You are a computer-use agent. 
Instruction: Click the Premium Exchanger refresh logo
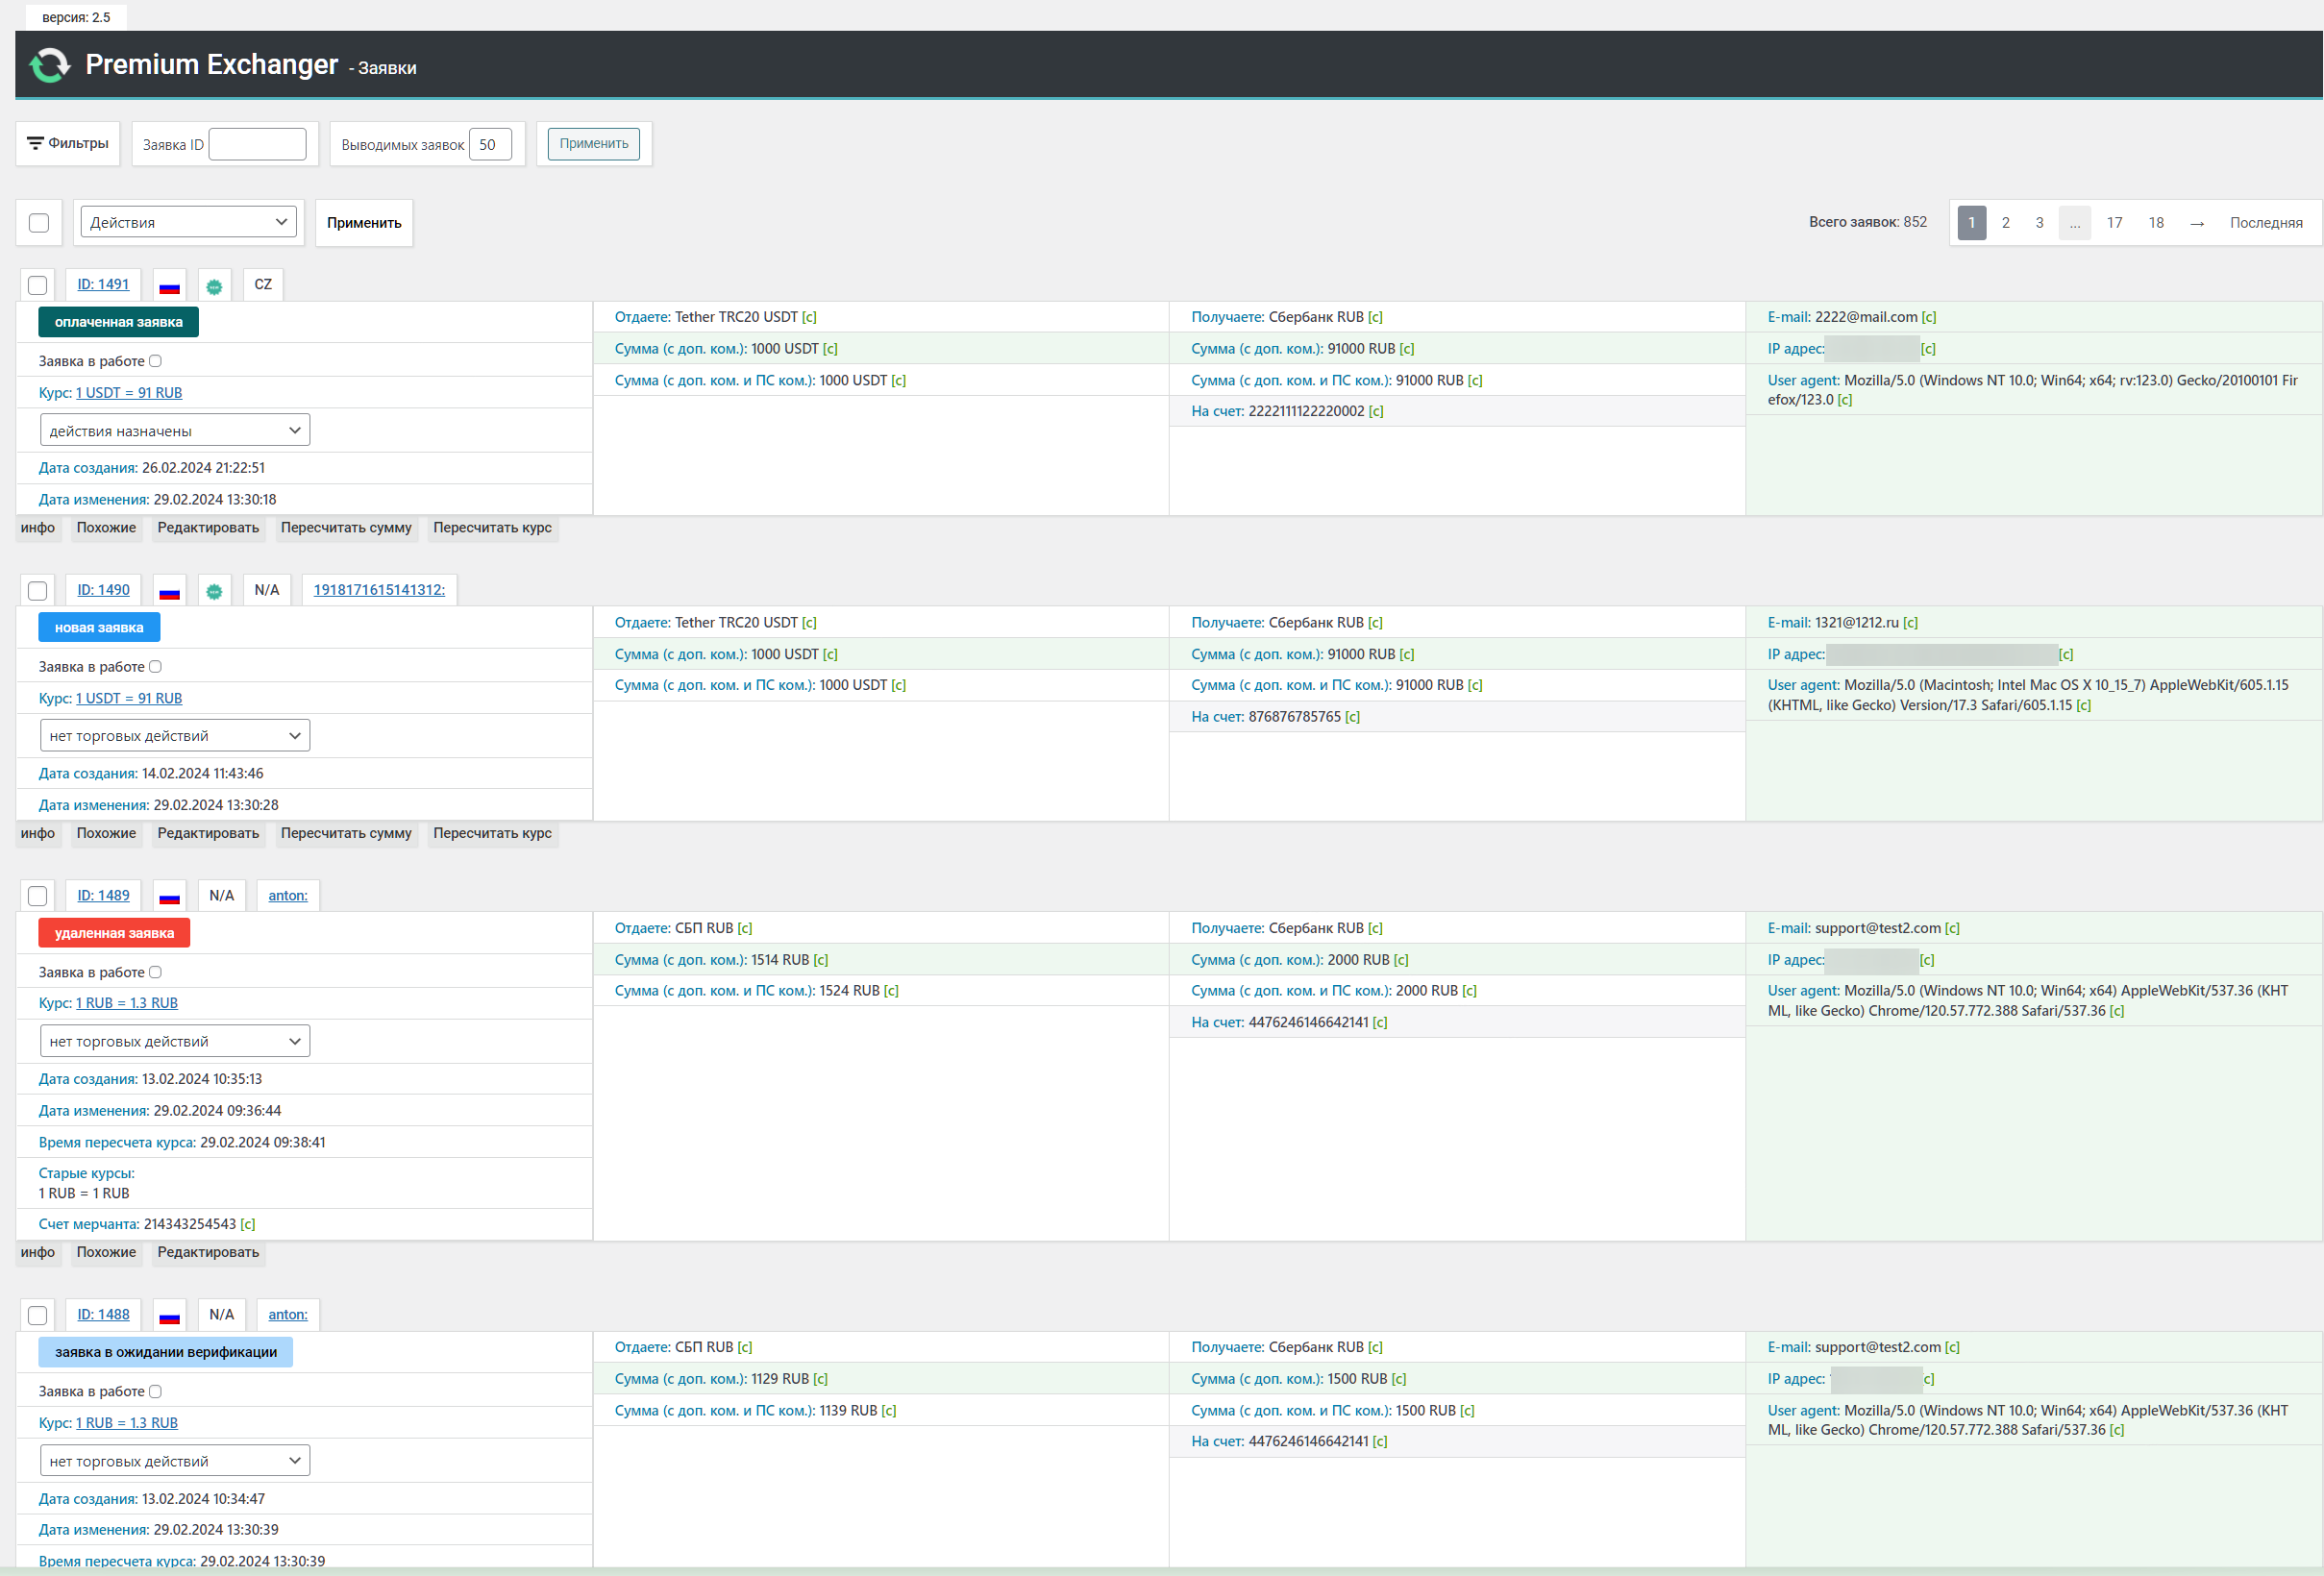pyautogui.click(x=49, y=65)
